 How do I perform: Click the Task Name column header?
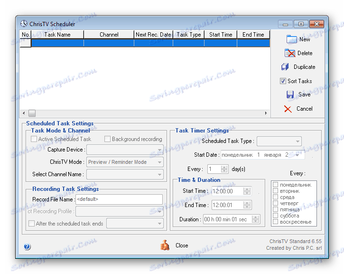[x=57, y=35]
